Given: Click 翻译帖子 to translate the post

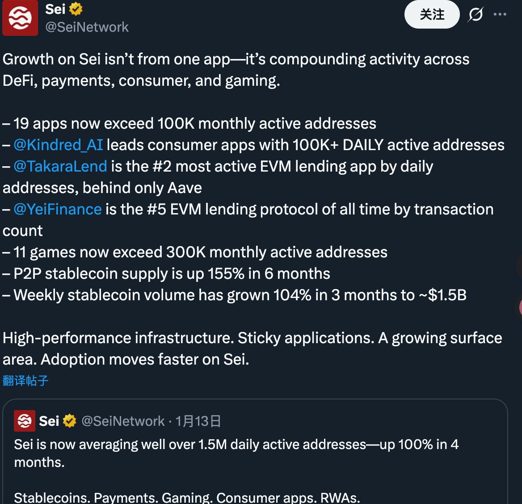Looking at the screenshot, I should click(x=25, y=381).
